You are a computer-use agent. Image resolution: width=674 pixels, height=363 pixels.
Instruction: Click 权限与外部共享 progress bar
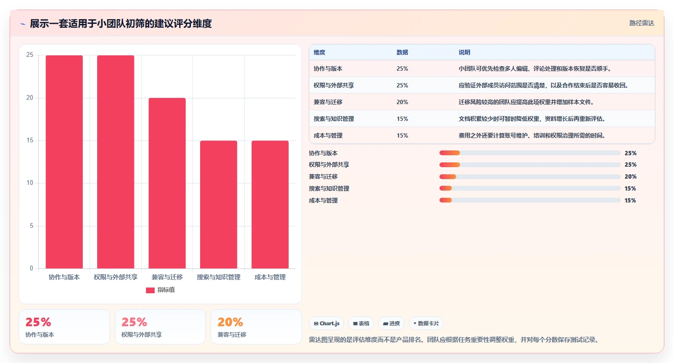point(530,165)
